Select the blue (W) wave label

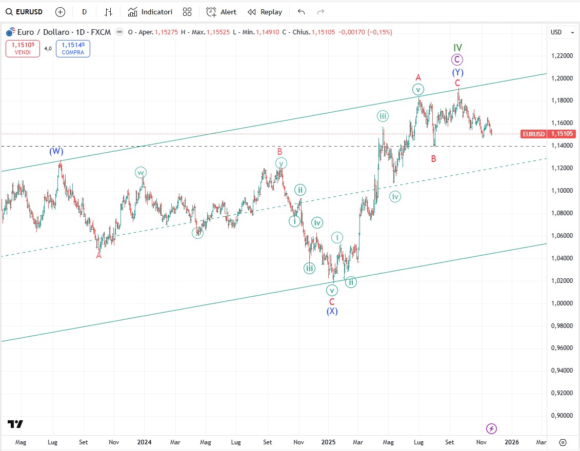56,151
